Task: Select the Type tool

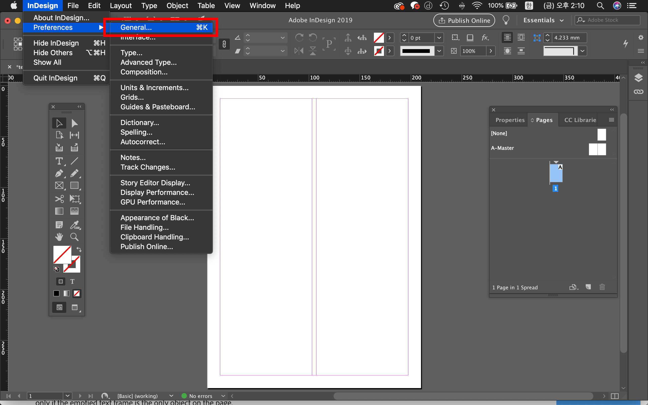Action: 59,161
